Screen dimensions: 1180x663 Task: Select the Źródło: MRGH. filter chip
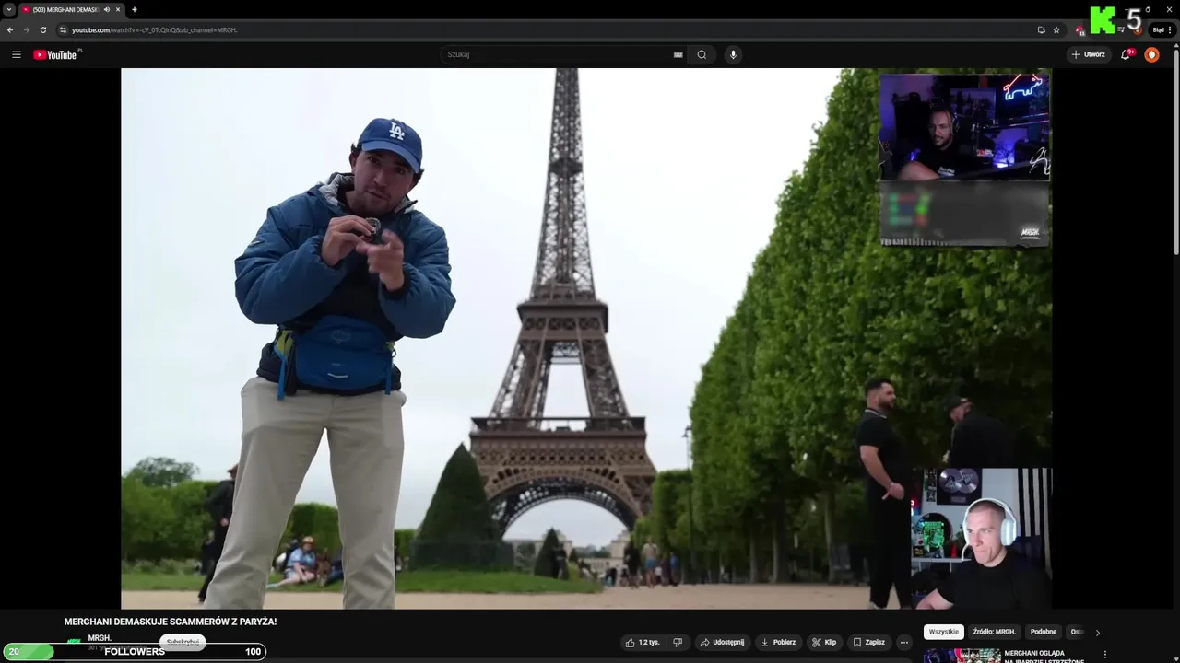[995, 632]
